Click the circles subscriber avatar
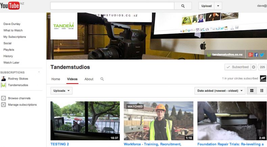The height and width of the screenshot is (147, 267). (263, 78)
